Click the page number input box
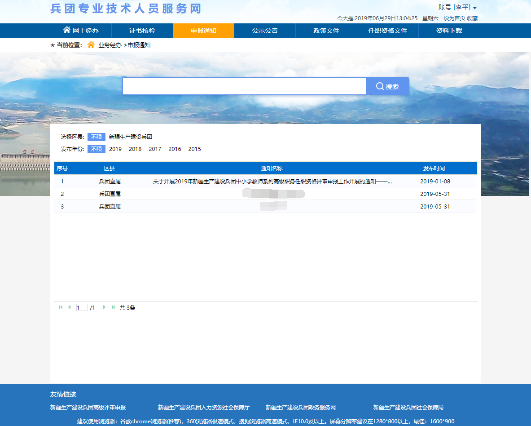Image resolution: width=531 pixels, height=426 pixels. [81, 308]
